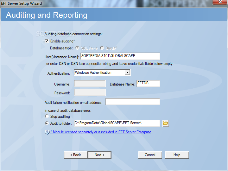Click the info icon beside module license note
228x171 pixels.
click(x=47, y=132)
